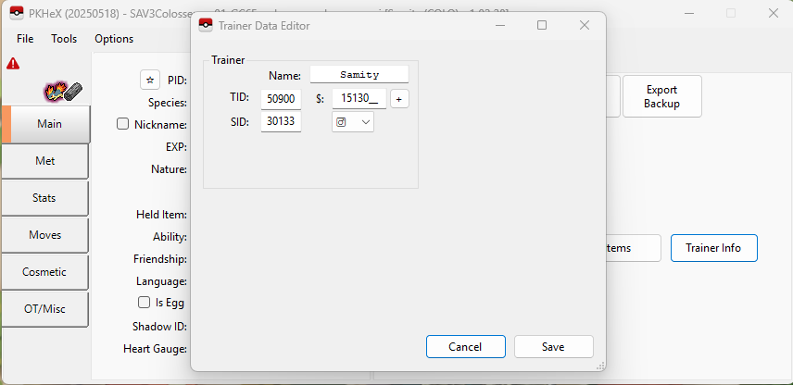Expand the dropdown below the money field
The width and height of the screenshot is (793, 385).
353,122
